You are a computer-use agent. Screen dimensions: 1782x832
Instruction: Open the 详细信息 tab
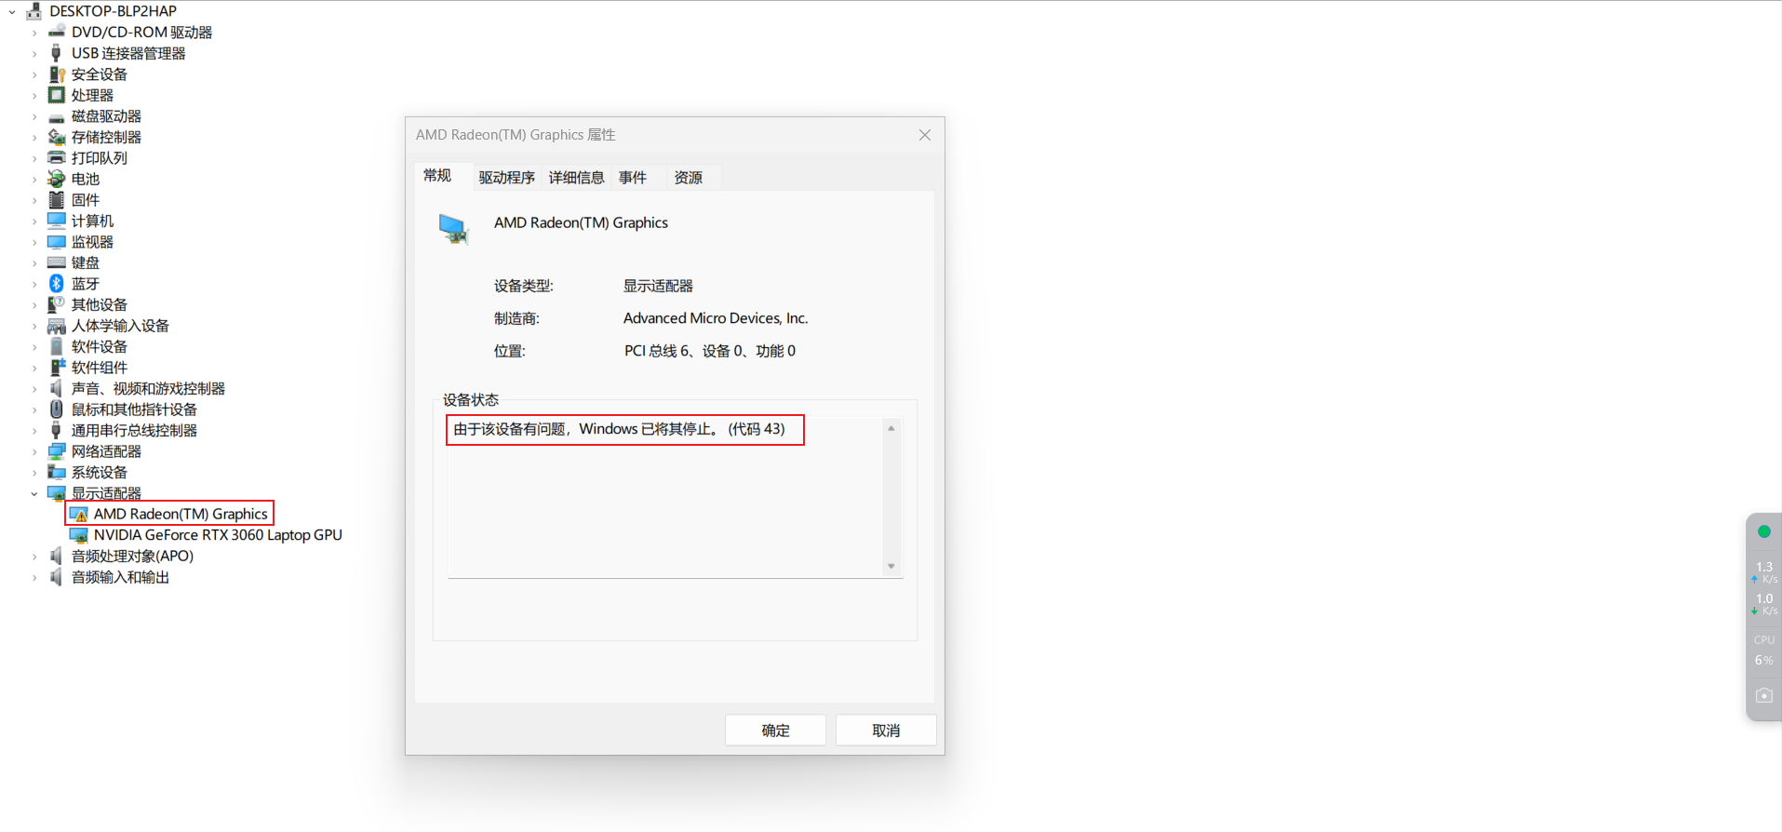[576, 178]
